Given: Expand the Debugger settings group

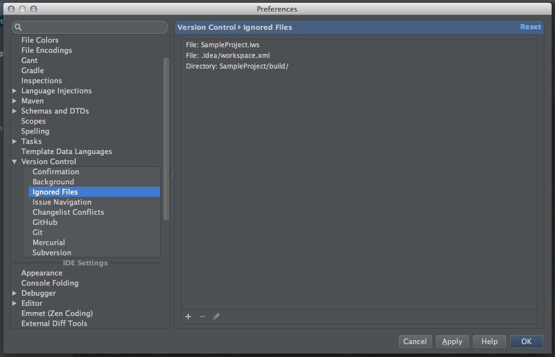Looking at the screenshot, I should pos(14,293).
